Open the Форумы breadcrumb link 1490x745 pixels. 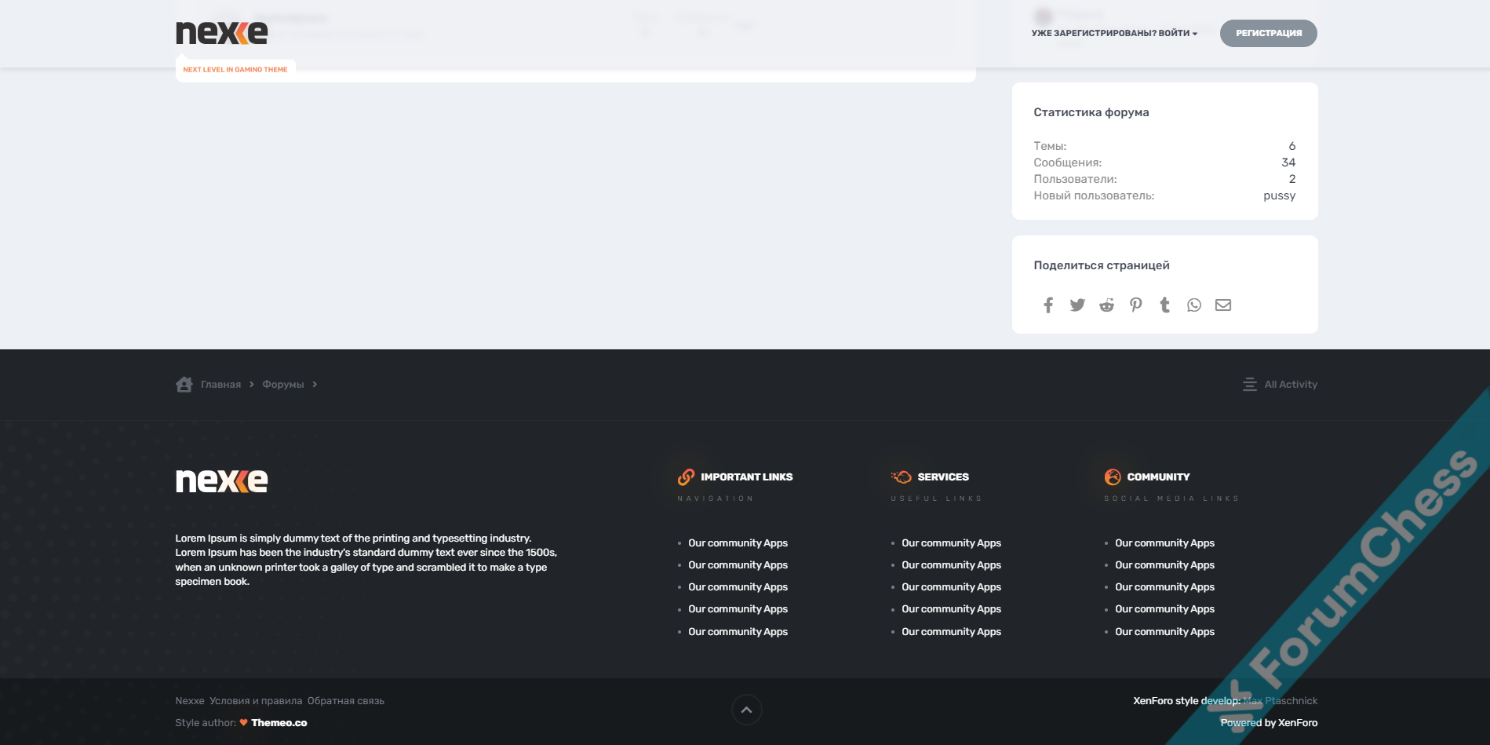point(282,385)
